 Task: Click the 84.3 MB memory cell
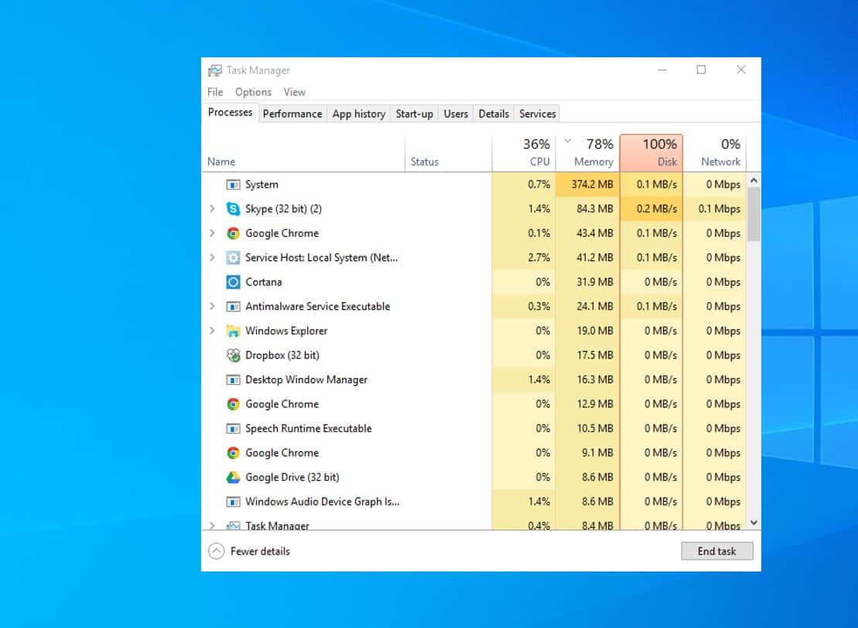click(588, 208)
